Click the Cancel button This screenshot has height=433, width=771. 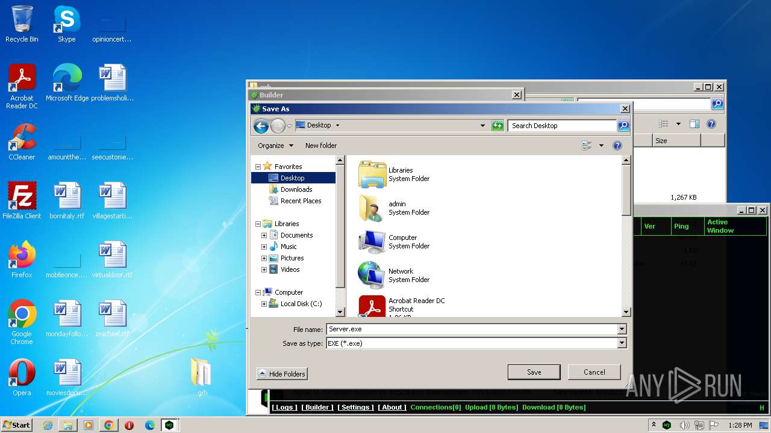(594, 372)
